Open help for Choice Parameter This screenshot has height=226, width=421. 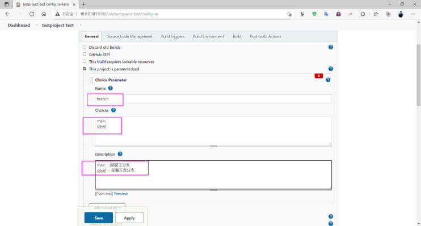328,80
